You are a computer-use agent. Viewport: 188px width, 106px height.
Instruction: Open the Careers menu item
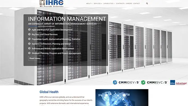(129, 4)
